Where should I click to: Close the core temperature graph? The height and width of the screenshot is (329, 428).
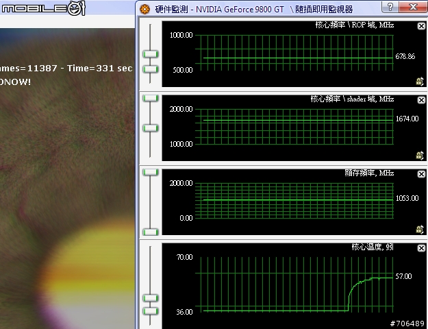tap(421, 248)
